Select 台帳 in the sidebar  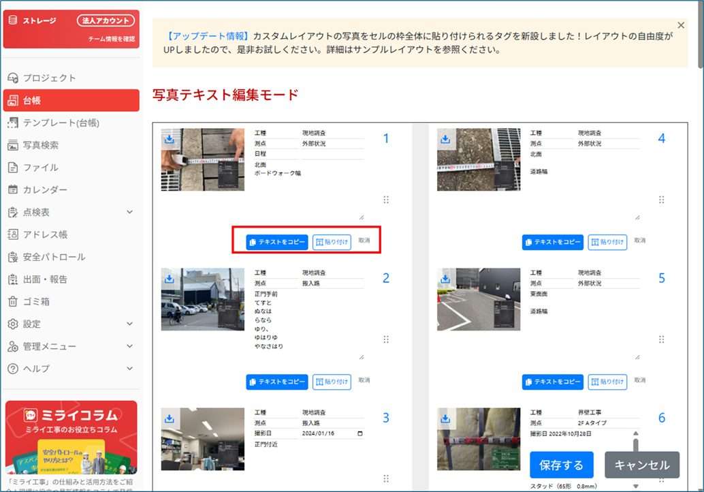pyautogui.click(x=71, y=100)
